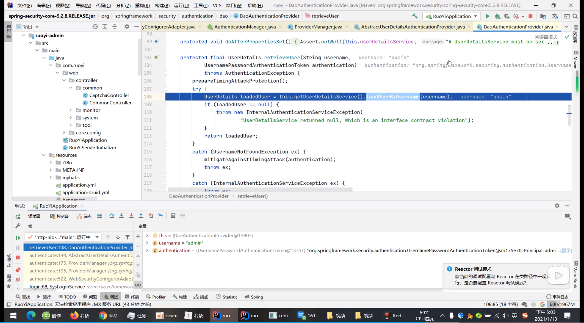Open application-druid.yml in project tree
The height and width of the screenshot is (323, 584).
point(86,193)
